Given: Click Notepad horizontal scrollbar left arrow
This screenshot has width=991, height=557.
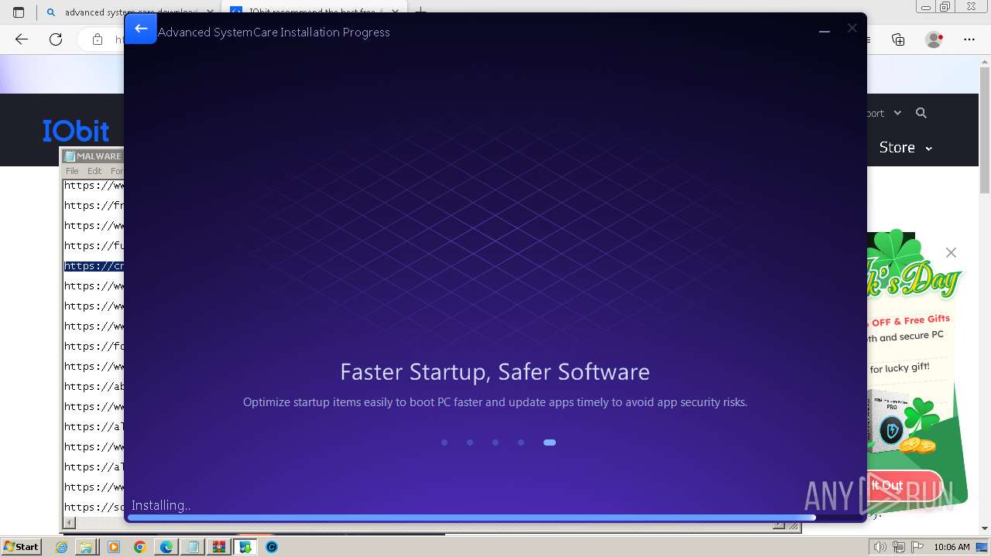Looking at the screenshot, I should tap(70, 523).
